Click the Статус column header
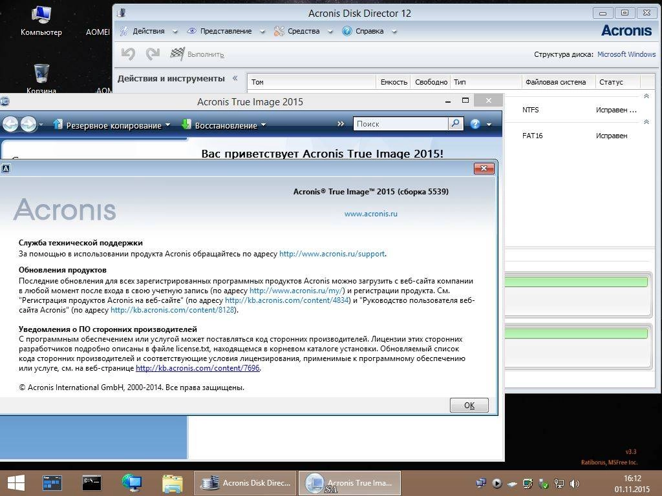This screenshot has height=496, width=662. coord(618,82)
